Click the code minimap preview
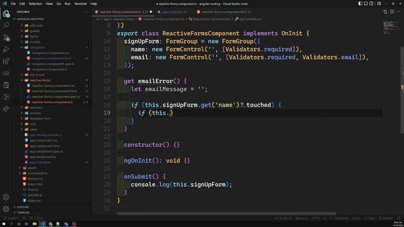 pyautogui.click(x=391, y=28)
